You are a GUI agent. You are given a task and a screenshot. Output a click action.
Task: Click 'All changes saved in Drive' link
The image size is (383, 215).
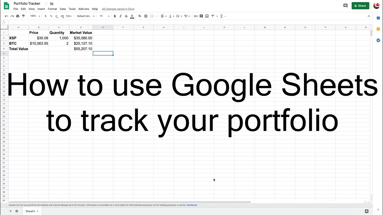pos(118,9)
